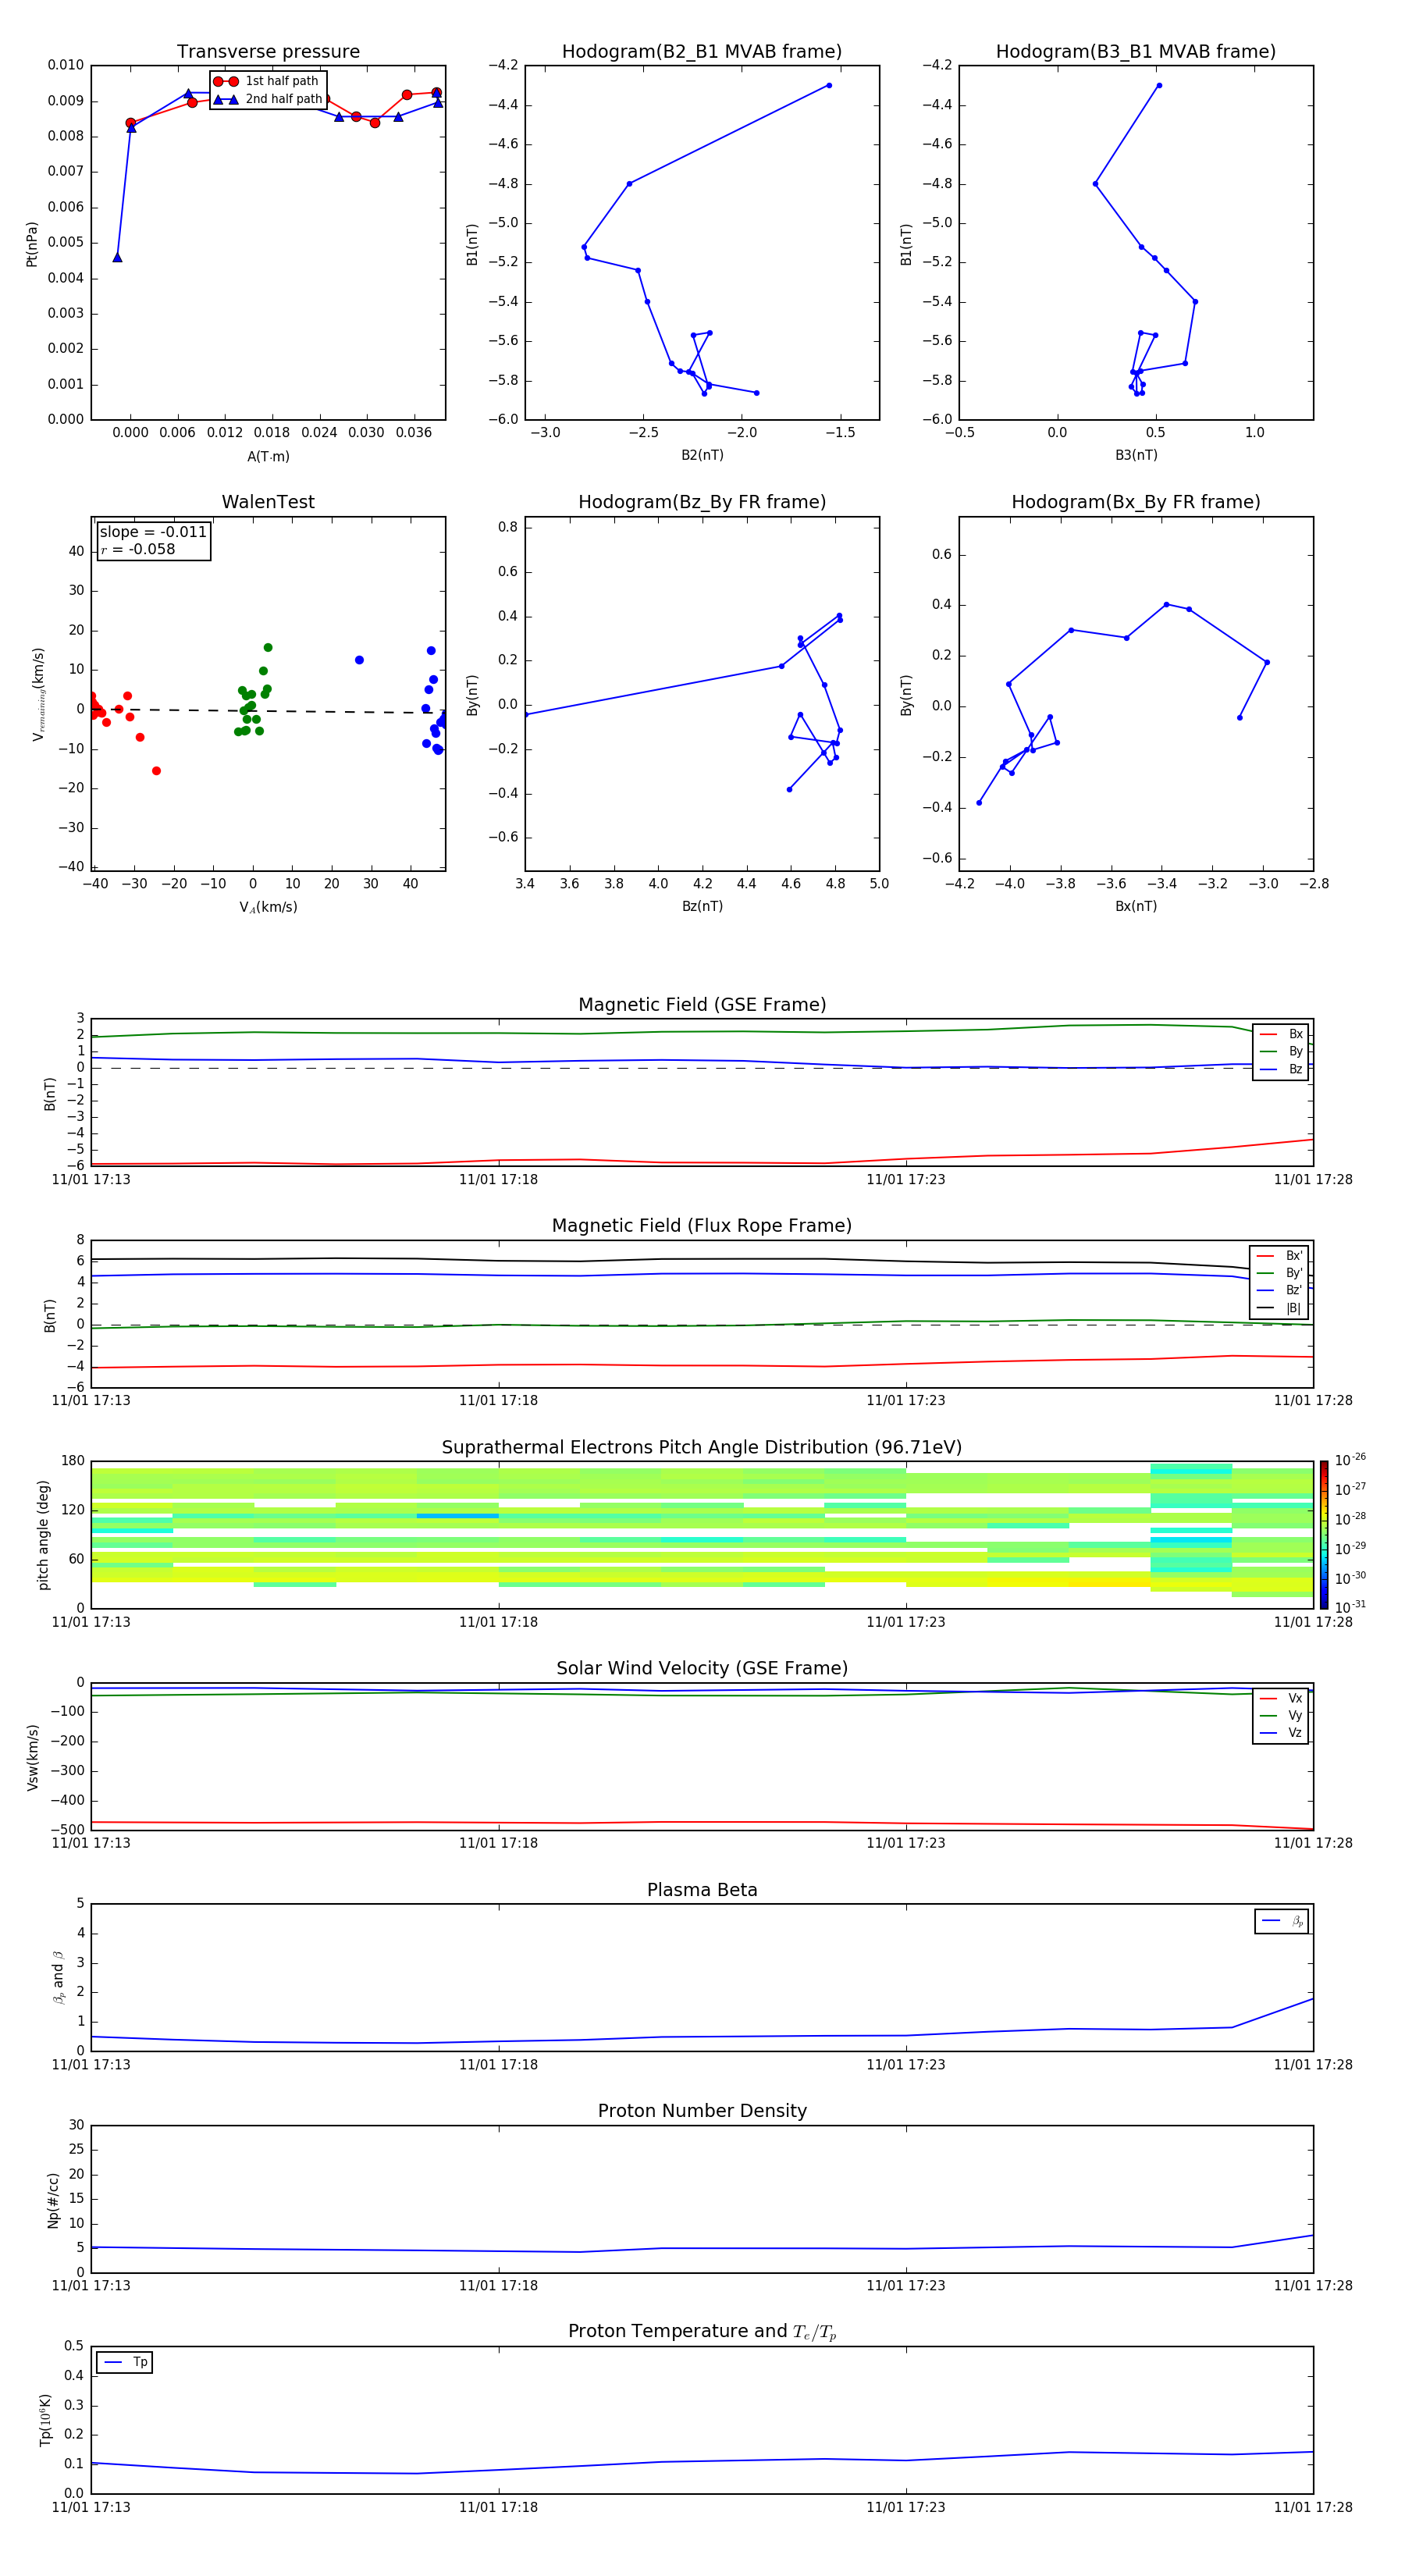Click the βp legend in Plasma Beta plot
The image size is (1405, 2576).
click(x=1282, y=1921)
